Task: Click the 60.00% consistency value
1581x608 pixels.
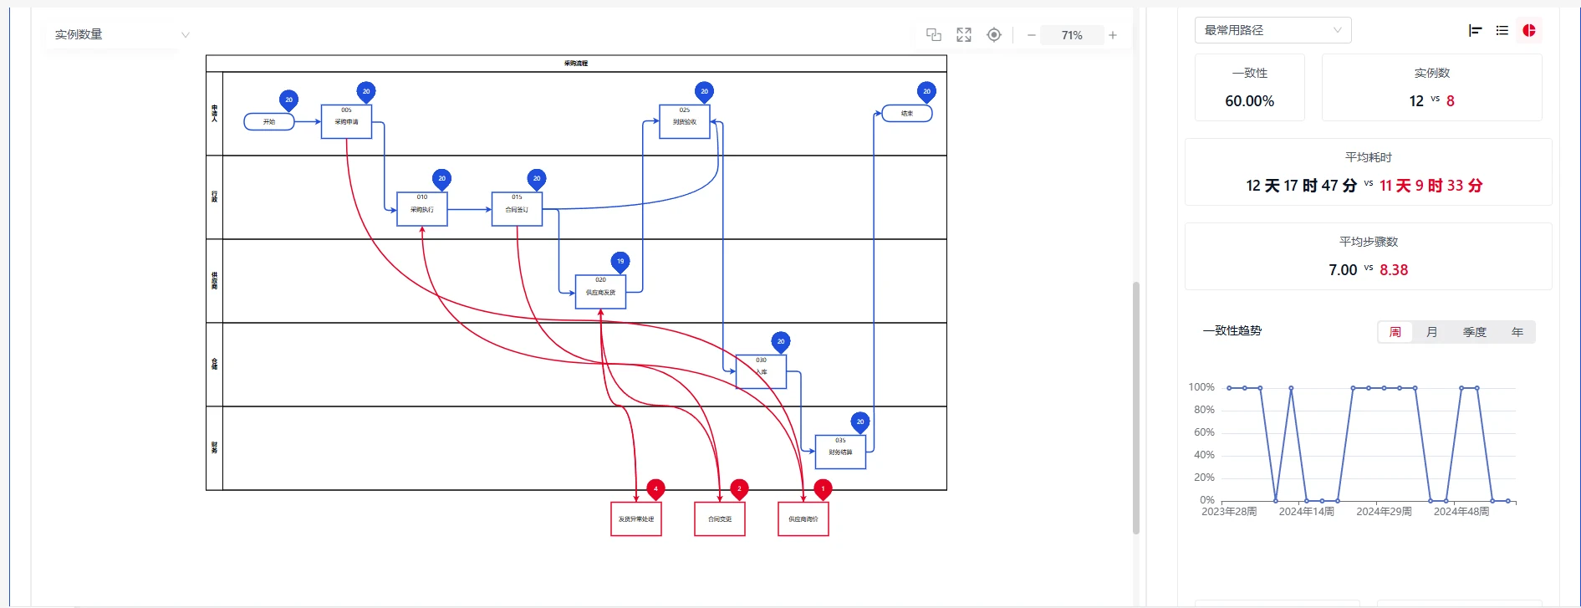Action: tap(1250, 101)
